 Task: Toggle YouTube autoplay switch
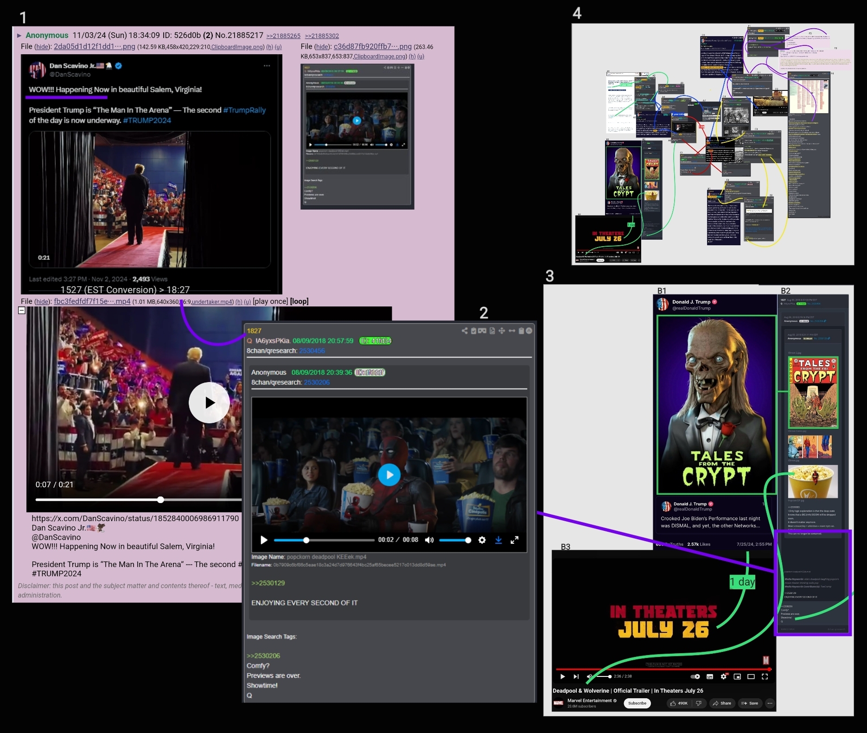point(695,676)
